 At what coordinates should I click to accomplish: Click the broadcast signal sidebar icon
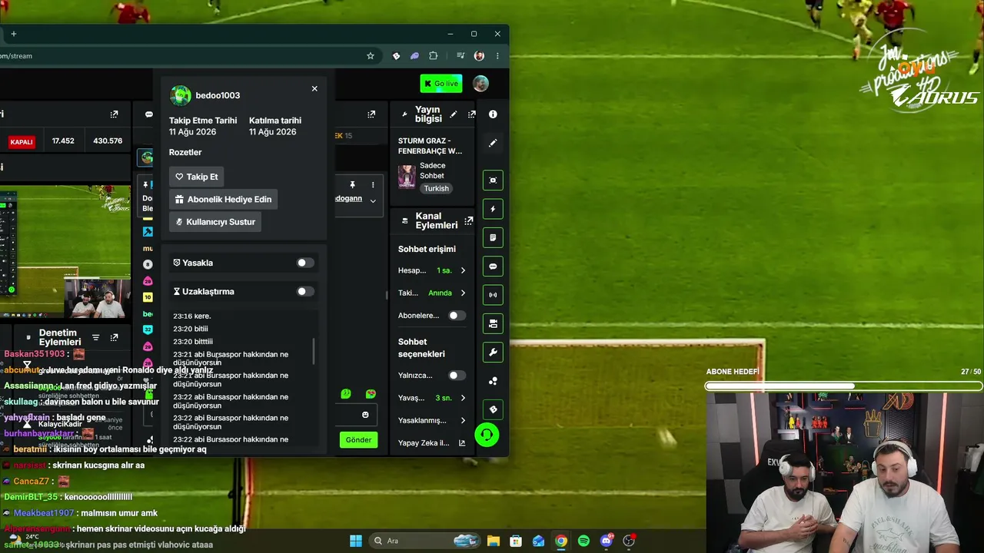pos(493,295)
